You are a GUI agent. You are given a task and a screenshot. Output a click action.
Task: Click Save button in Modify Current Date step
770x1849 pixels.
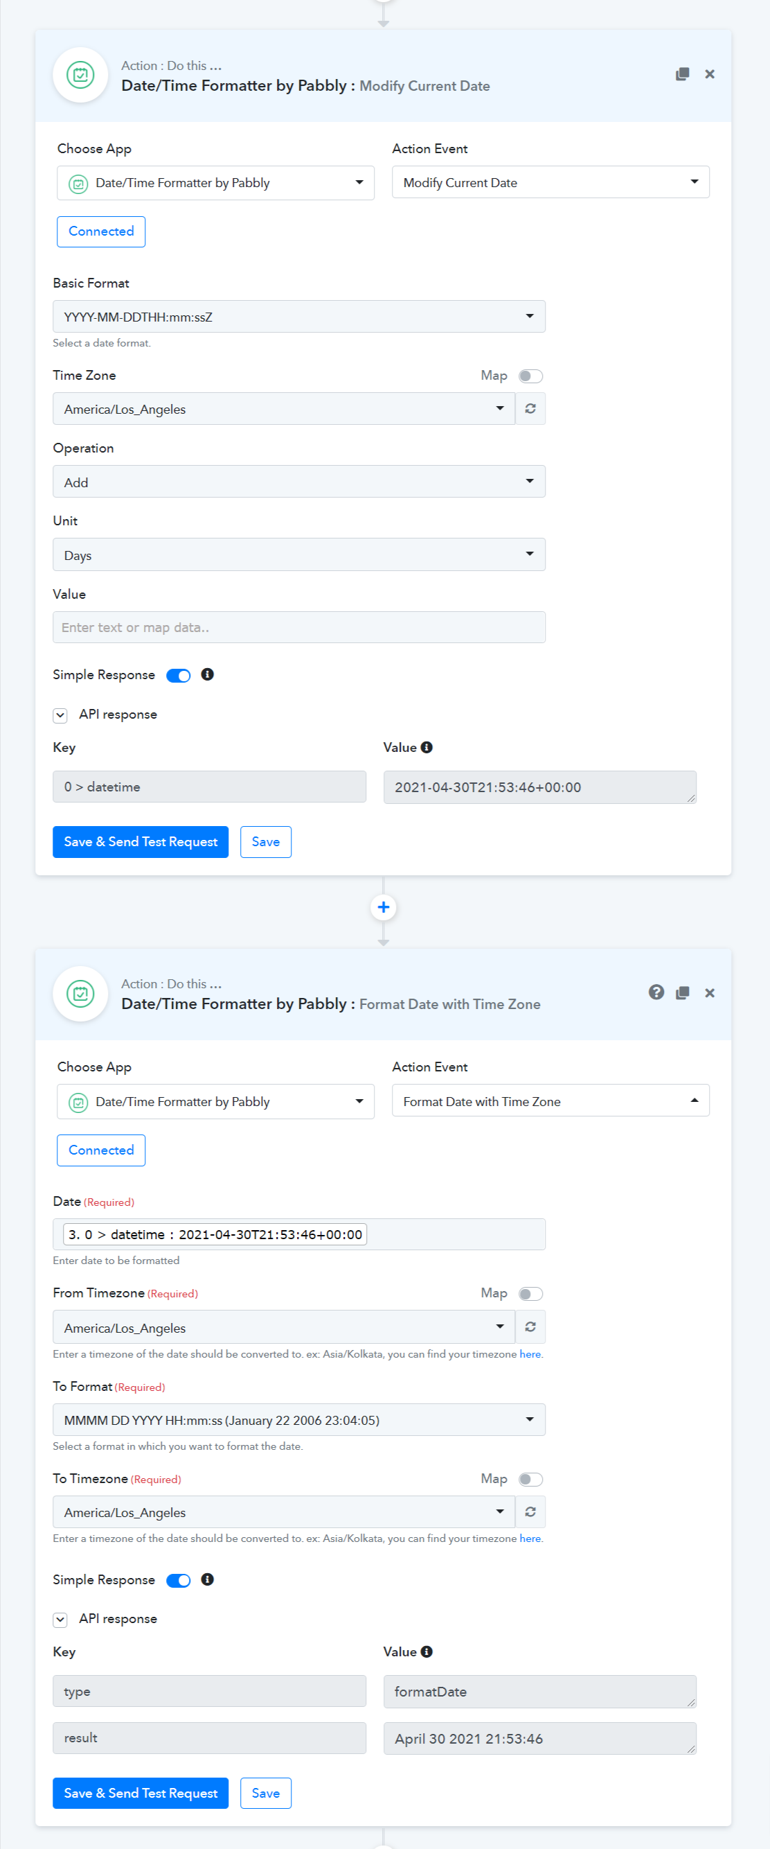click(x=265, y=842)
